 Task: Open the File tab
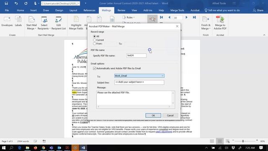pos(7,10)
